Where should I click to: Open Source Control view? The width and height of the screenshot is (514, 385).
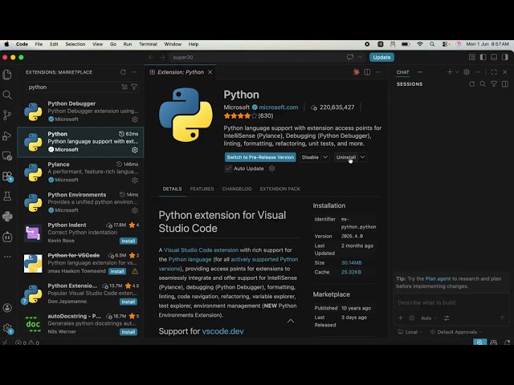7,115
